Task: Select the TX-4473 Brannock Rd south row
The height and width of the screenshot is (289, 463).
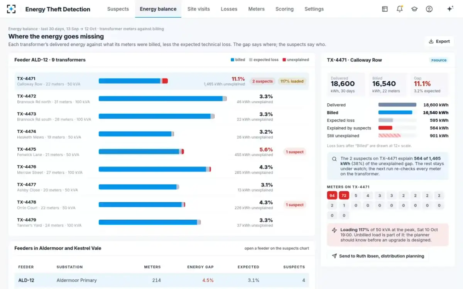Action: (x=162, y=117)
